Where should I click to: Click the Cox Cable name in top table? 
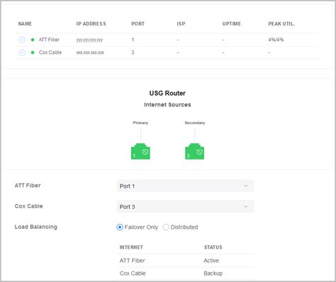(50, 52)
